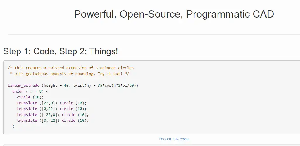Click the opening brace after union ( r = 8)

[x=47, y=91]
